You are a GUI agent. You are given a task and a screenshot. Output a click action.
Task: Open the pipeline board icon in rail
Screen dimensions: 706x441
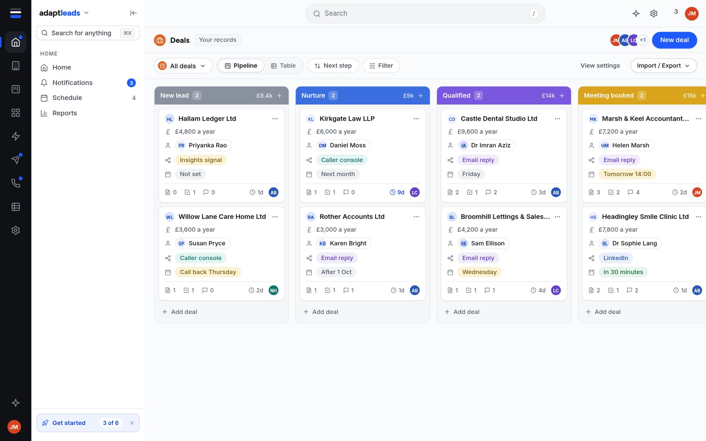(16, 89)
